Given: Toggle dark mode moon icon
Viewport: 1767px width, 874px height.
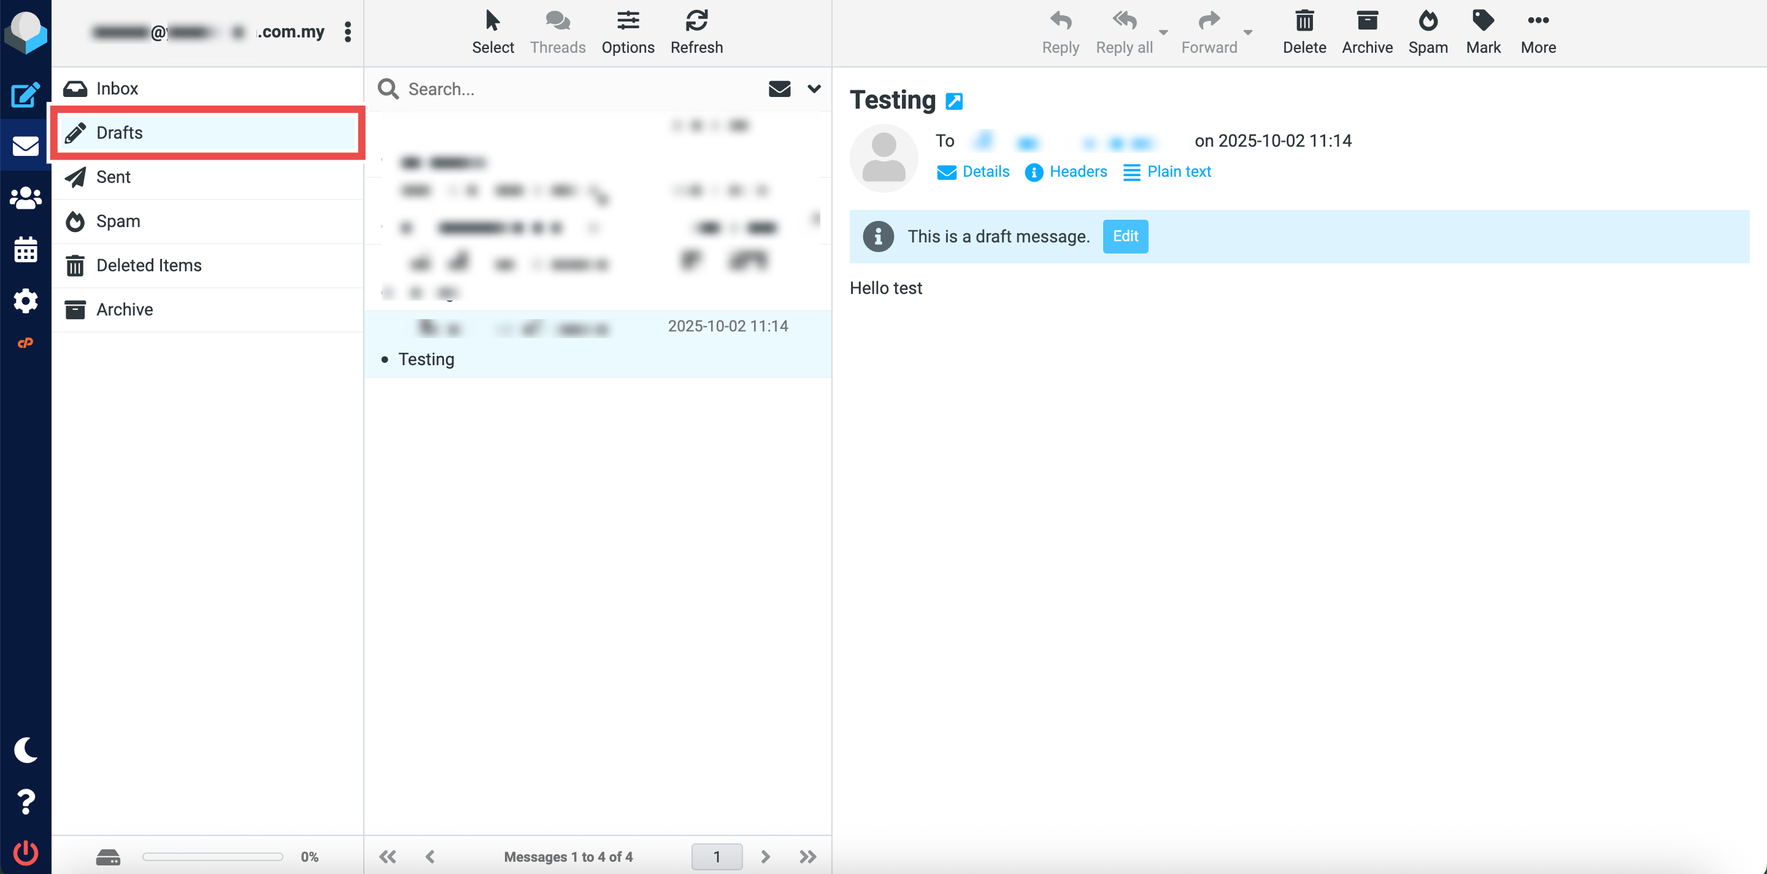Looking at the screenshot, I should point(25,750).
